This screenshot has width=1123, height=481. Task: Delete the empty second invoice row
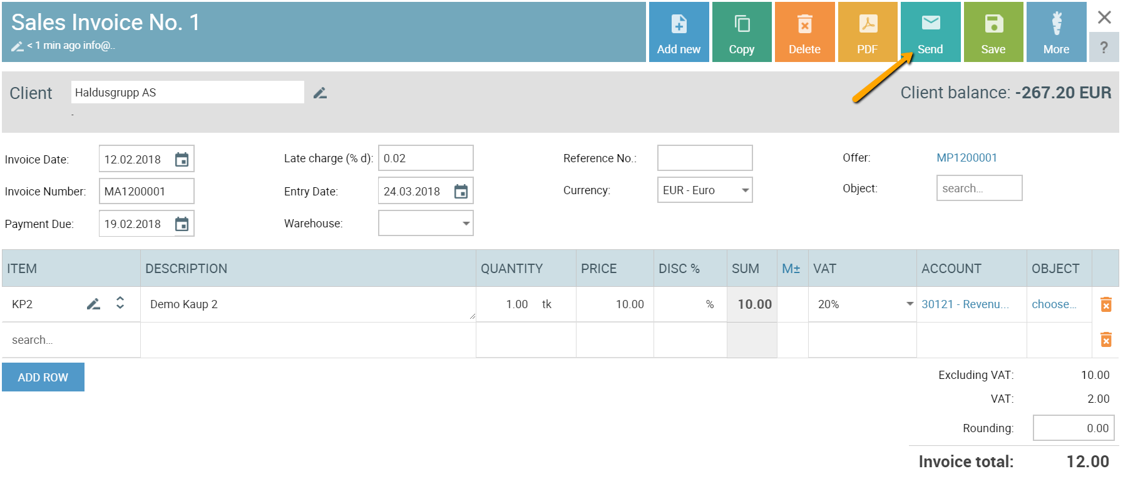[x=1106, y=339]
